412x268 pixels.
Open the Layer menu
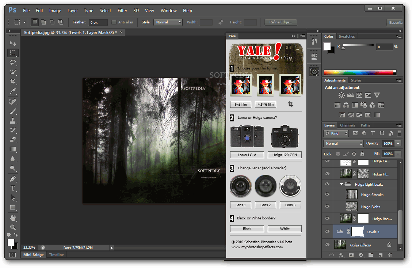[73, 11]
